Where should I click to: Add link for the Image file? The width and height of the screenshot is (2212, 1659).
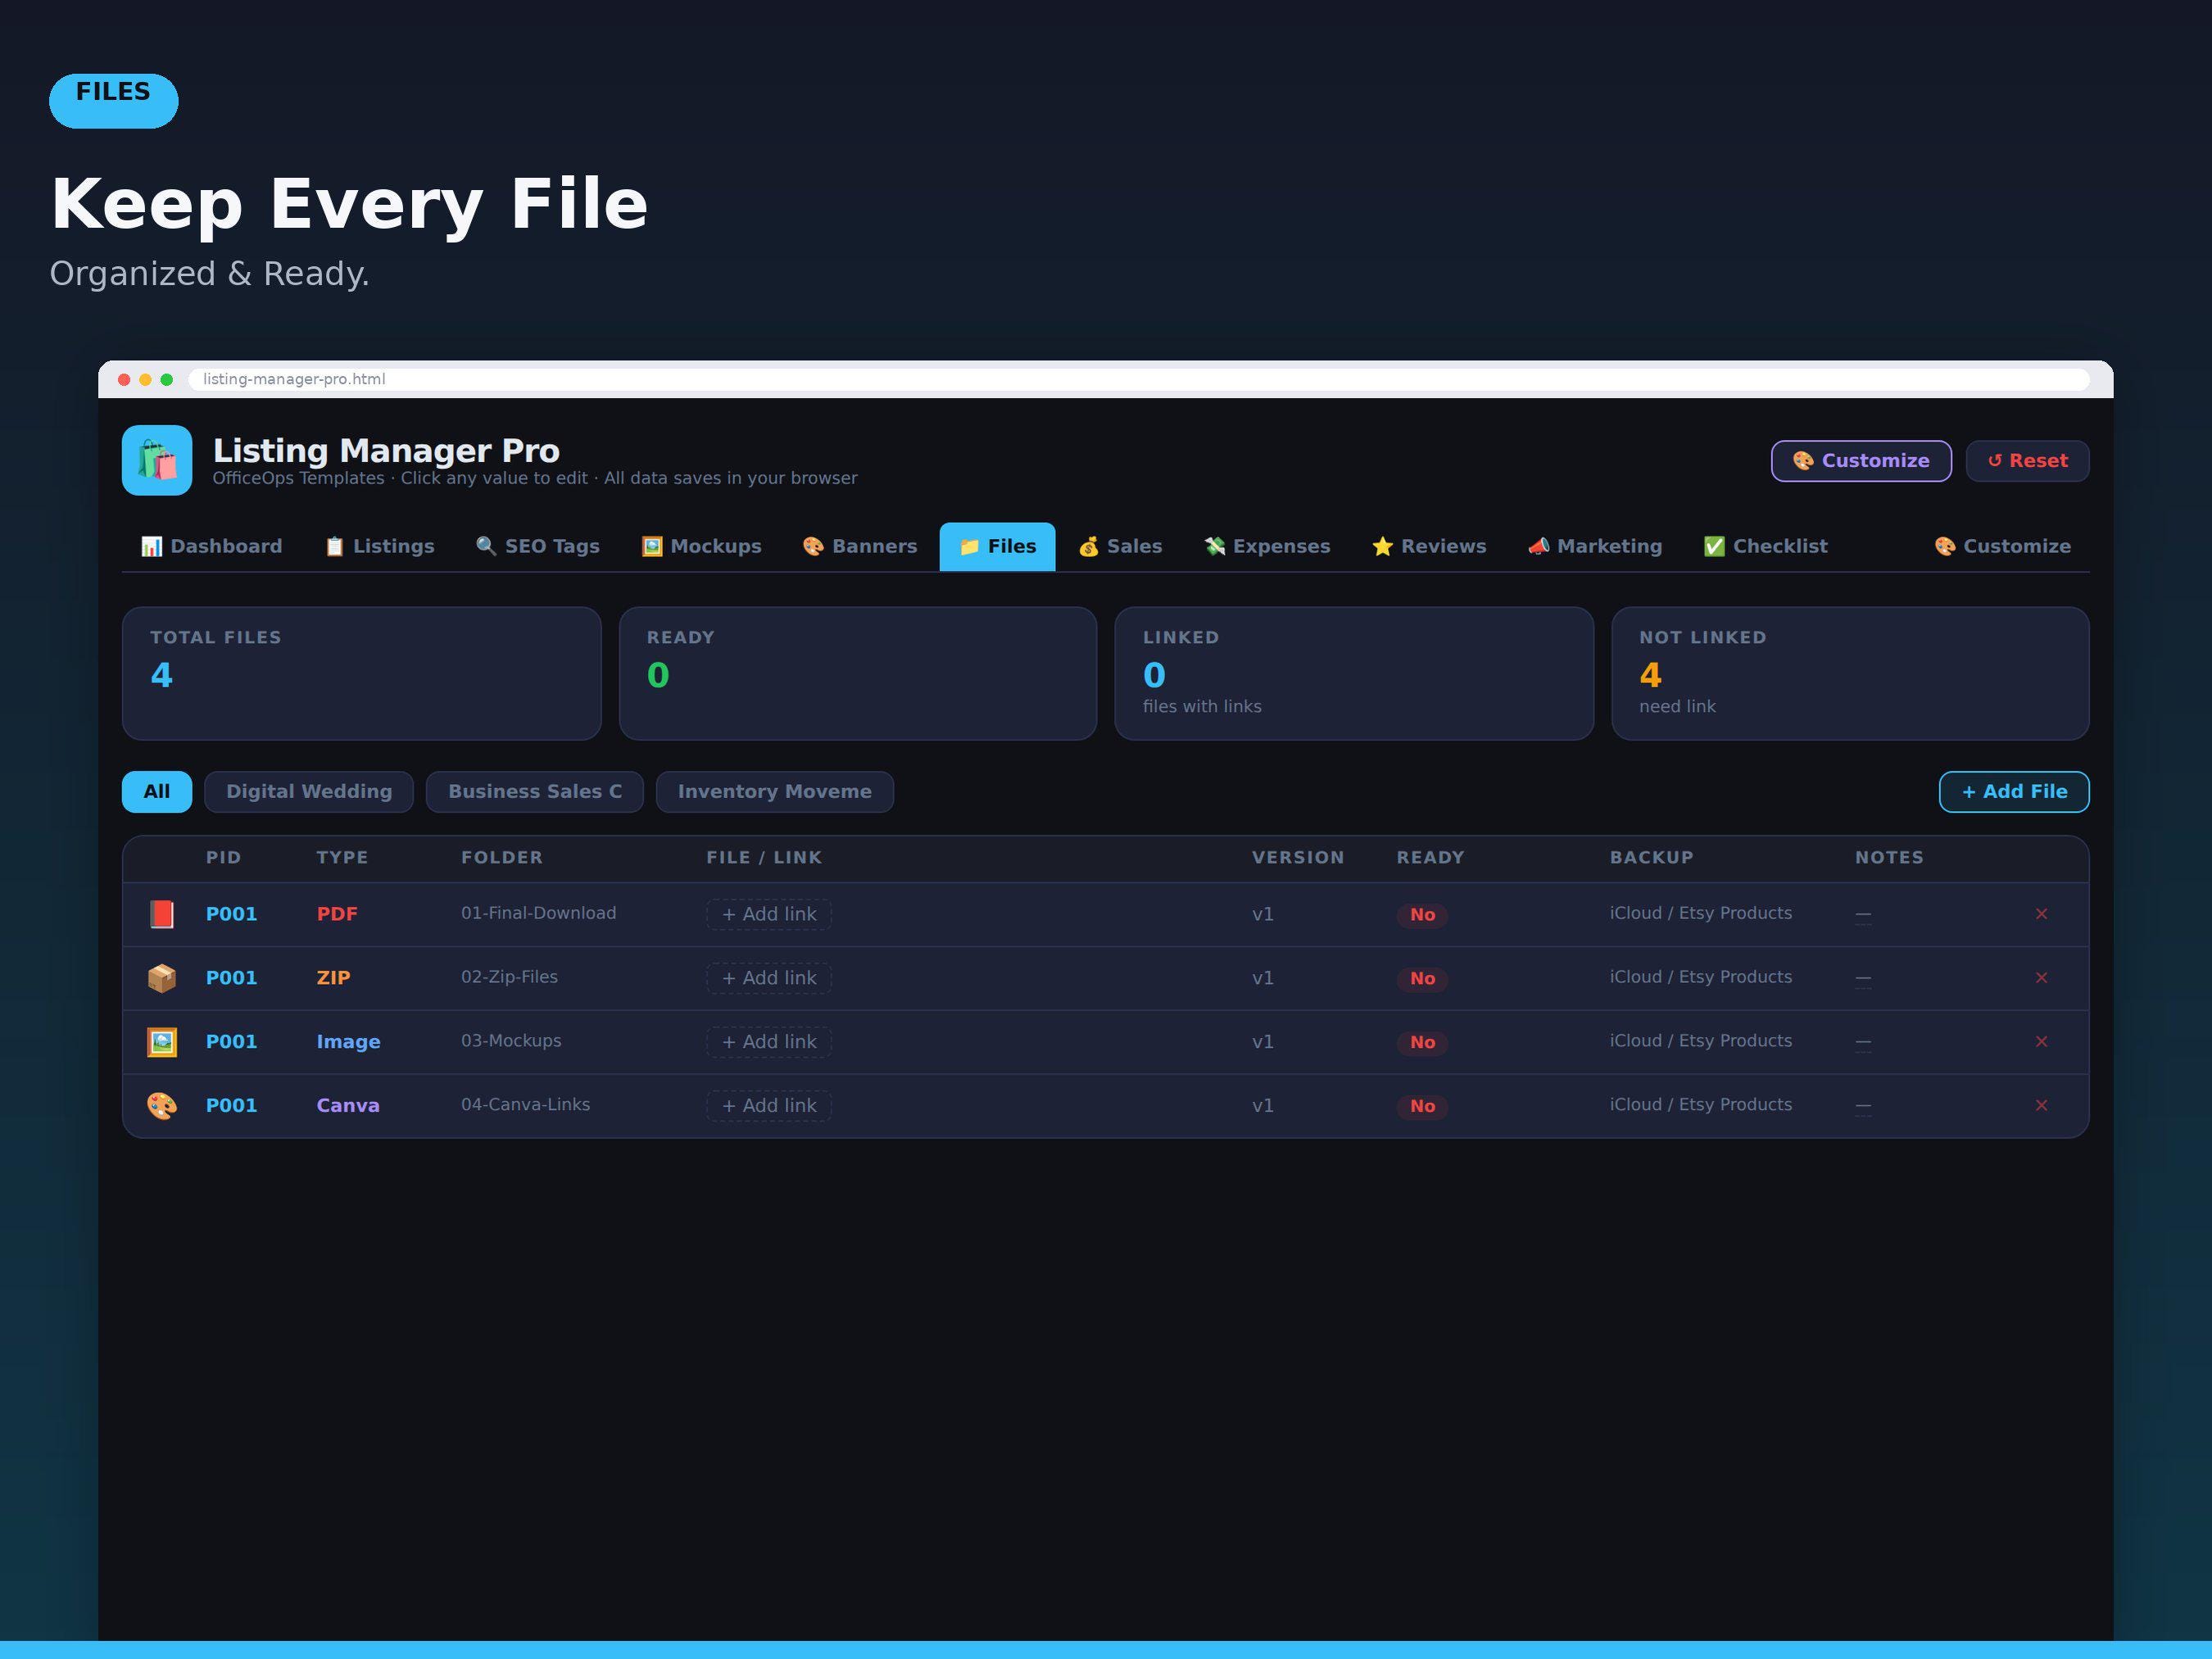point(769,1042)
